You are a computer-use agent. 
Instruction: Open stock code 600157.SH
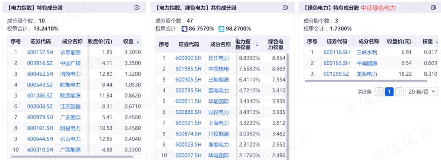[x=40, y=52]
